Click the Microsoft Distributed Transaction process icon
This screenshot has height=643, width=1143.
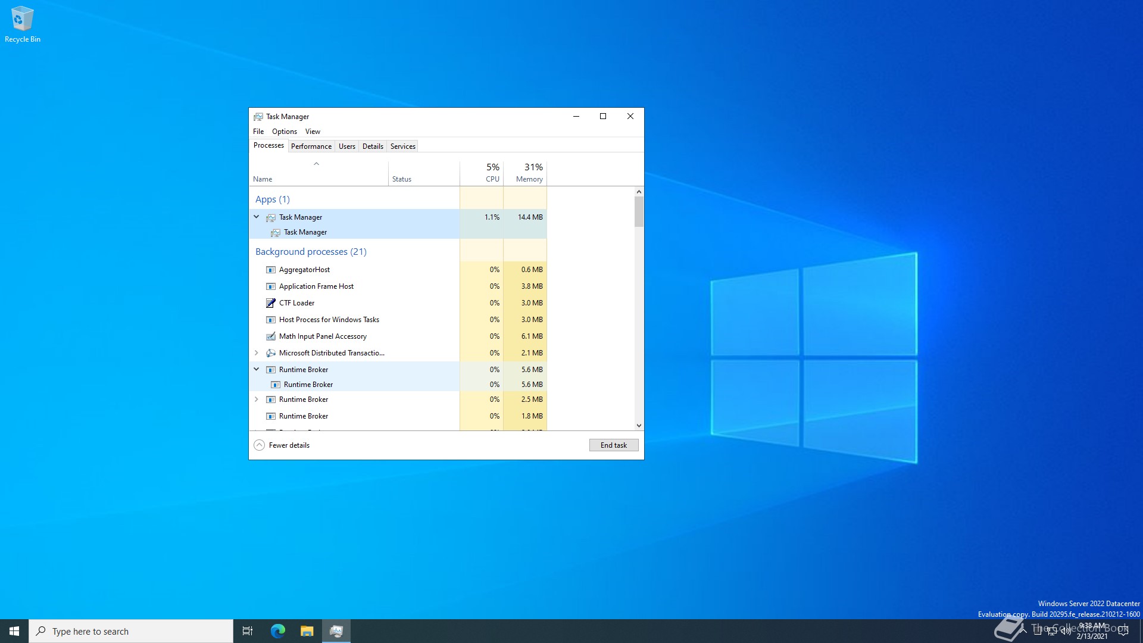(271, 353)
